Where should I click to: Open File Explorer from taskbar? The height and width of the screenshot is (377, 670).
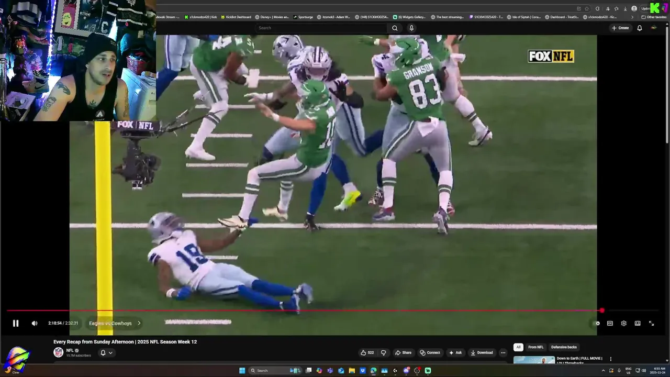point(352,371)
